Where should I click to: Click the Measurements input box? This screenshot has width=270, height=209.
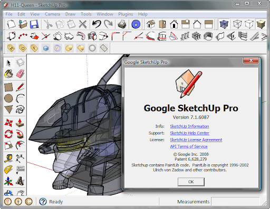[235, 202]
